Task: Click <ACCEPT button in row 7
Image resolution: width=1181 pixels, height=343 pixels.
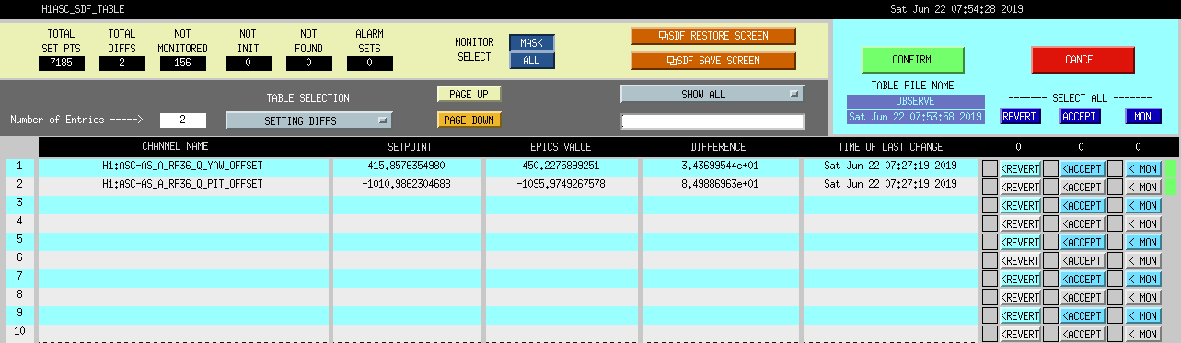Action: point(1082,279)
